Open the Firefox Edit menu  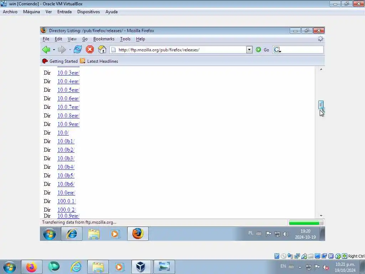(58, 39)
